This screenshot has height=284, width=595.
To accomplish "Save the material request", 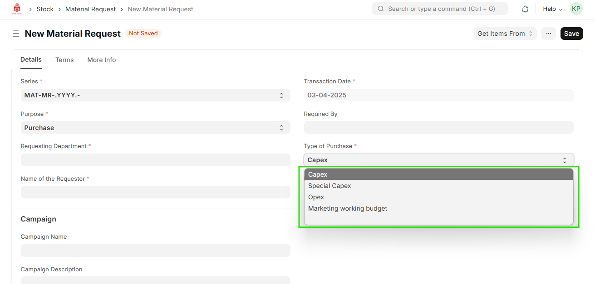I will point(571,34).
